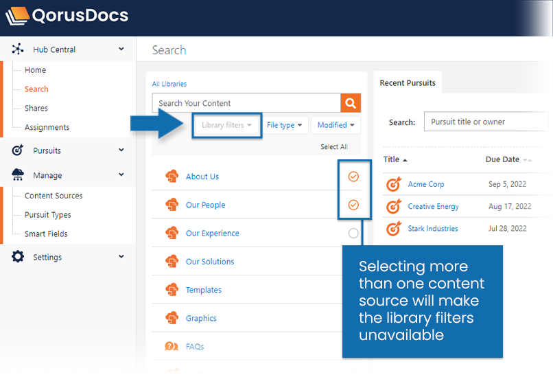This screenshot has height=375, width=553.
Task: Click the Our Solutions library cloud icon
Action: 172,261
